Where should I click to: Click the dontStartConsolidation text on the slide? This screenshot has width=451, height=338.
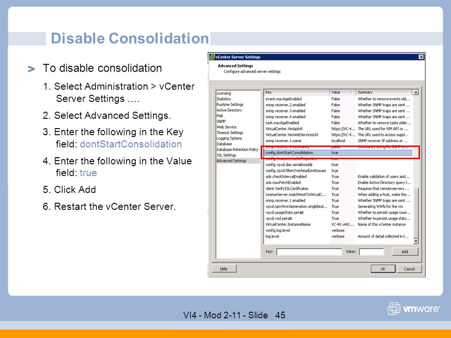point(131,144)
